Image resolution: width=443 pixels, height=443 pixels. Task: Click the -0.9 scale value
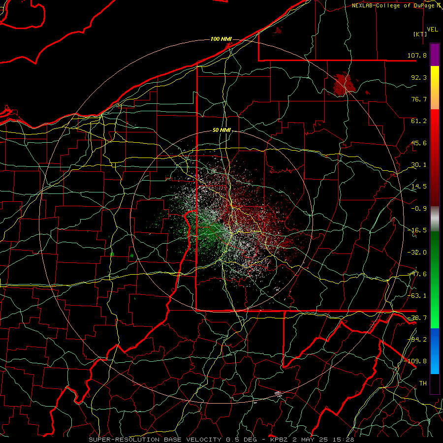[419, 209]
